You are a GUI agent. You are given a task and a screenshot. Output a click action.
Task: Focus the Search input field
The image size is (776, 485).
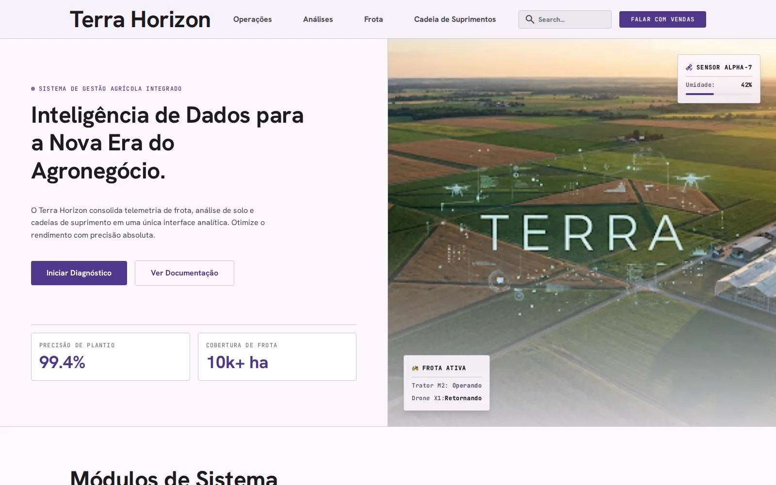pos(565,19)
